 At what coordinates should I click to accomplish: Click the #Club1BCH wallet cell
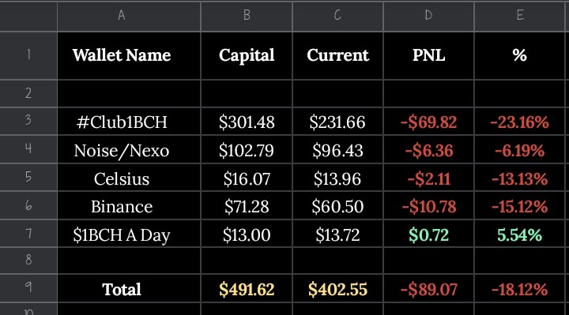pos(129,122)
